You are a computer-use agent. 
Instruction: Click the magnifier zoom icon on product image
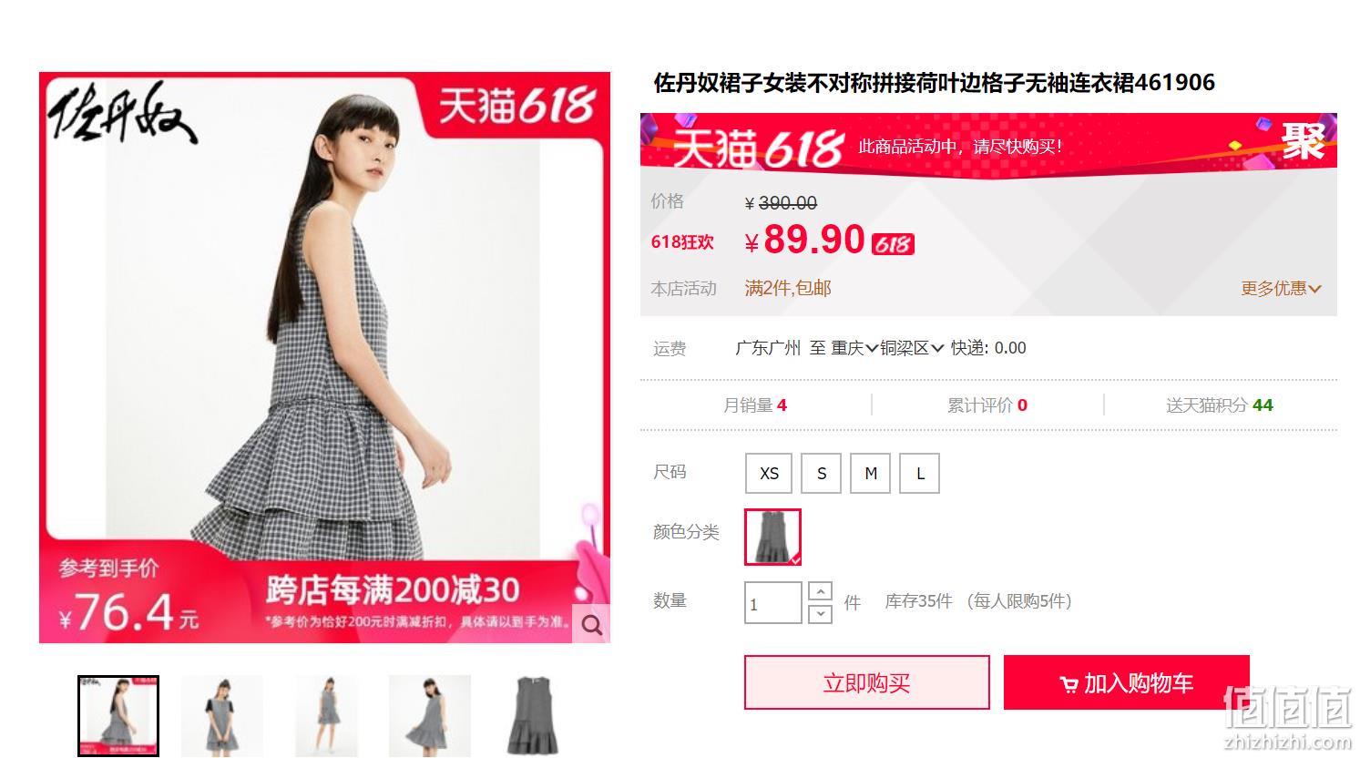tap(591, 624)
